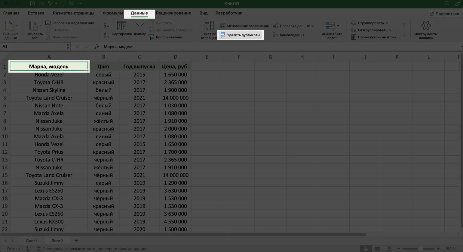Click the Consolidation (Консолидация) icon
Viewport: 463px width, 252px height.
tap(275, 35)
